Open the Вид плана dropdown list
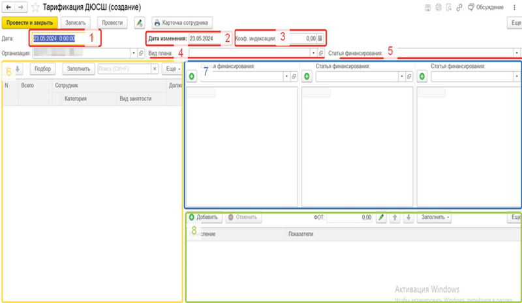The height and width of the screenshot is (303, 522). [314, 52]
